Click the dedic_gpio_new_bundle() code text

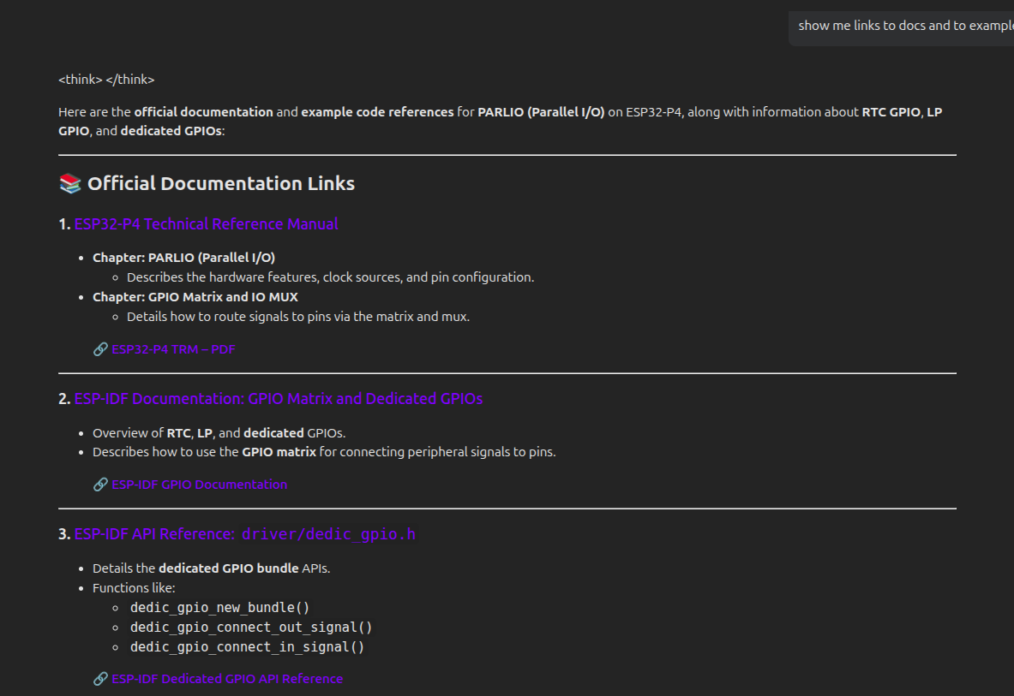click(x=220, y=608)
